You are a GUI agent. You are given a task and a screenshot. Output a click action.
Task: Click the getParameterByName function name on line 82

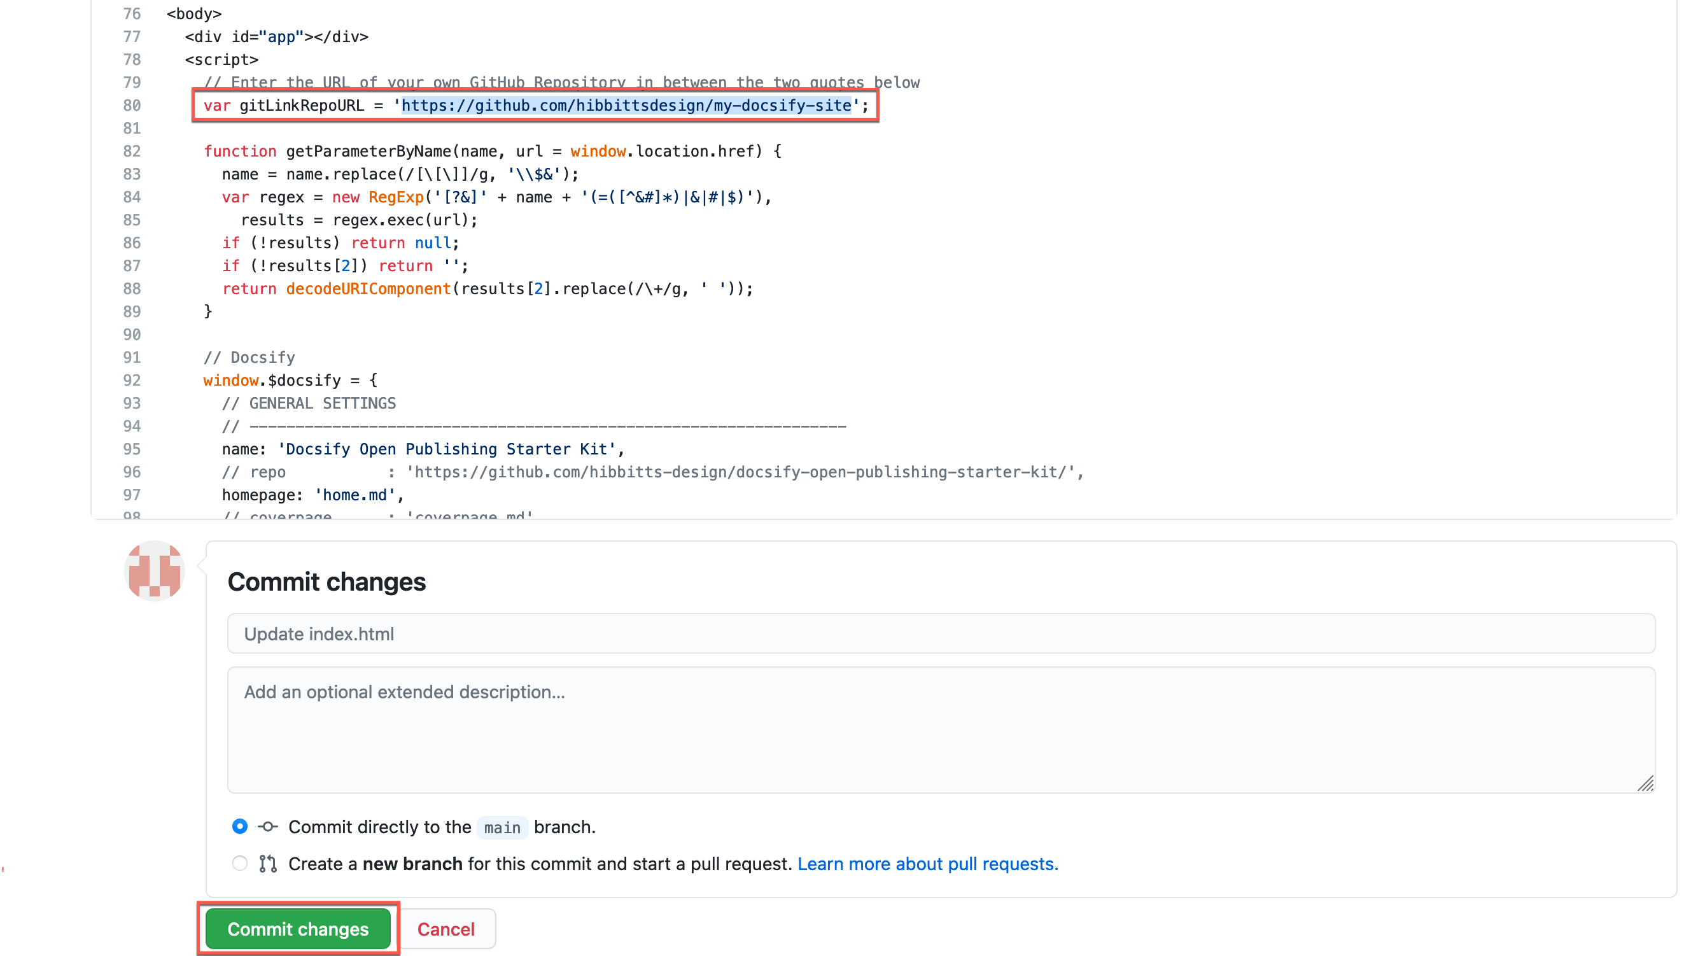(x=368, y=151)
